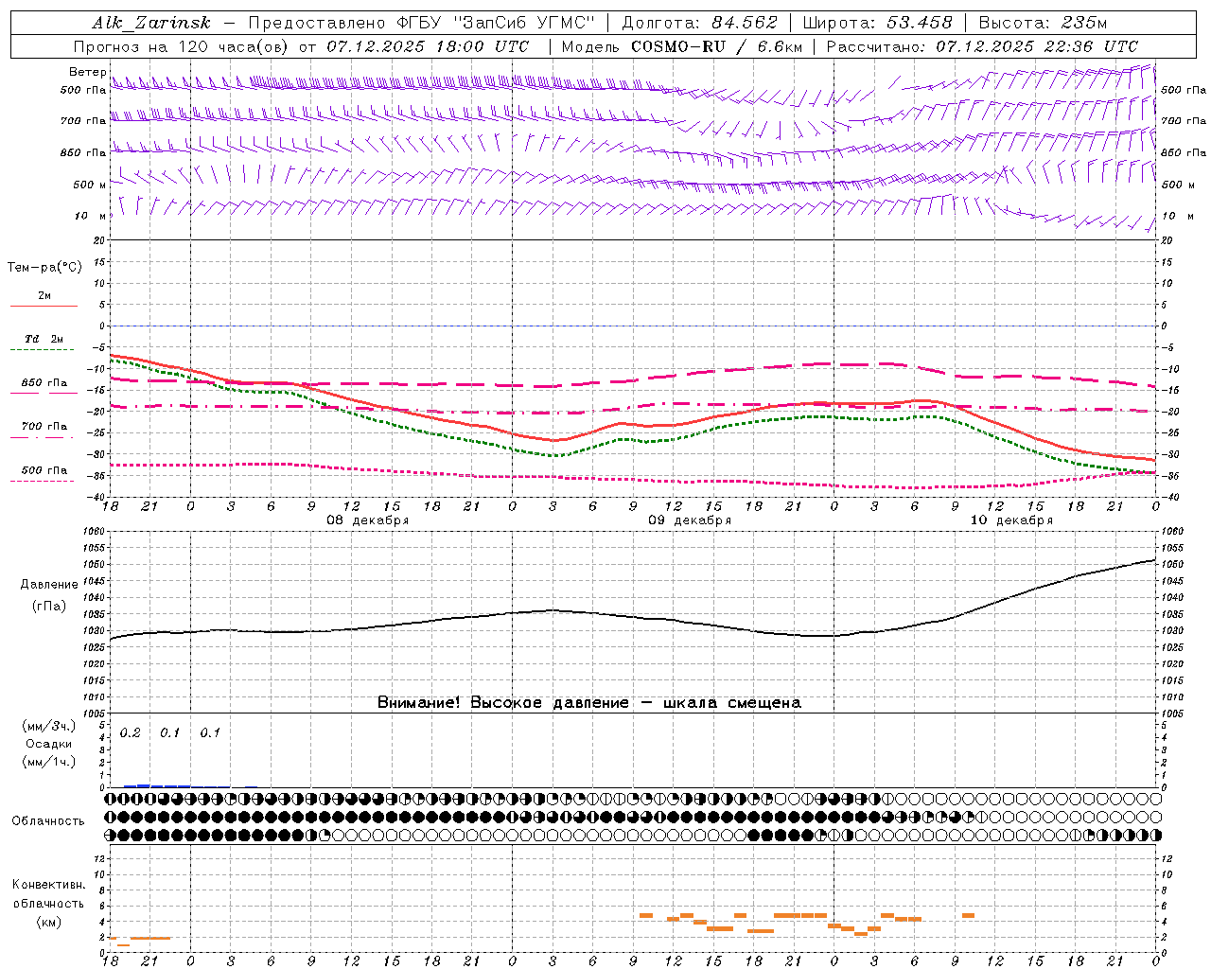Click the calculation time Рассчитано: 07.12.2025 22:36 UTC
The image size is (1211, 969).
point(982,46)
